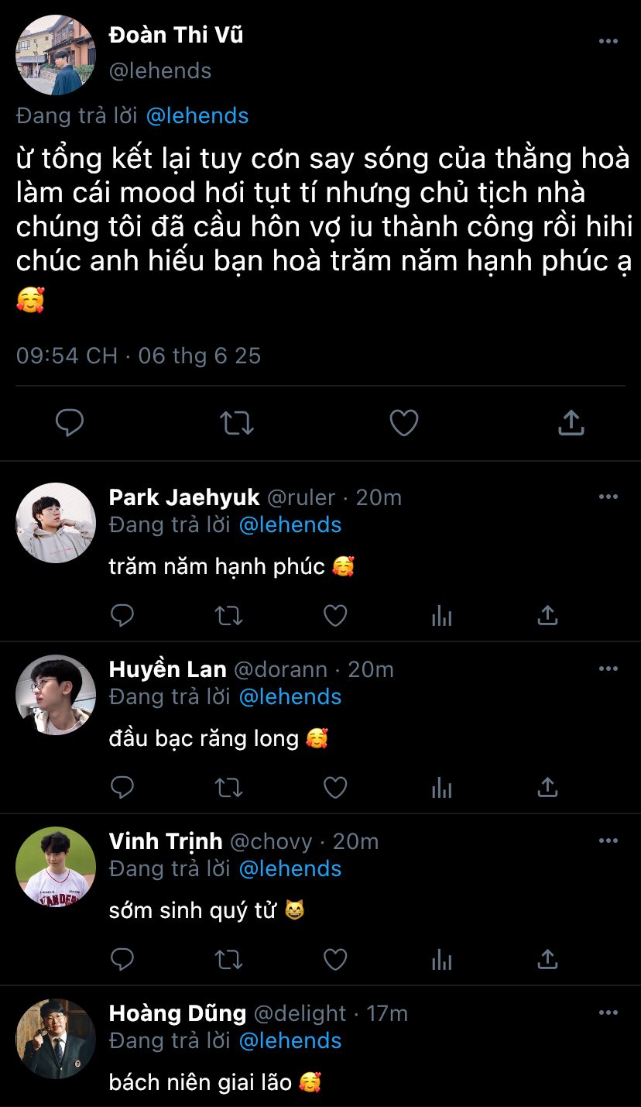Share Huyền Lan's reply
641x1107 pixels.
[547, 788]
